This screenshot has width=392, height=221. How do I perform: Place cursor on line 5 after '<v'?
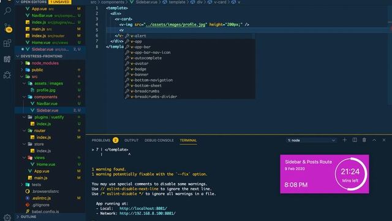coord(124,30)
